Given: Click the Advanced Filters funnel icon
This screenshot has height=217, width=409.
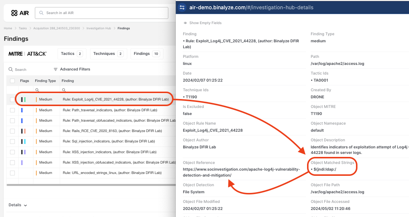Looking at the screenshot, I should (56, 69).
